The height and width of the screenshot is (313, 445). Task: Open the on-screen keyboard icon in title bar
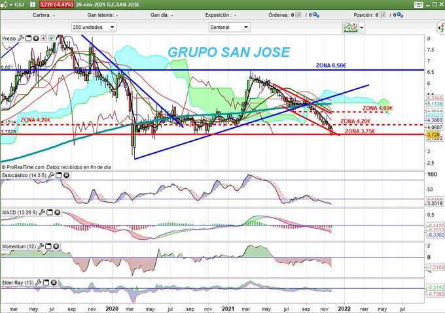pos(419,5)
